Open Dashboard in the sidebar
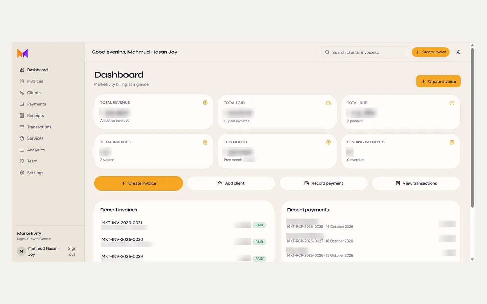 [37, 70]
